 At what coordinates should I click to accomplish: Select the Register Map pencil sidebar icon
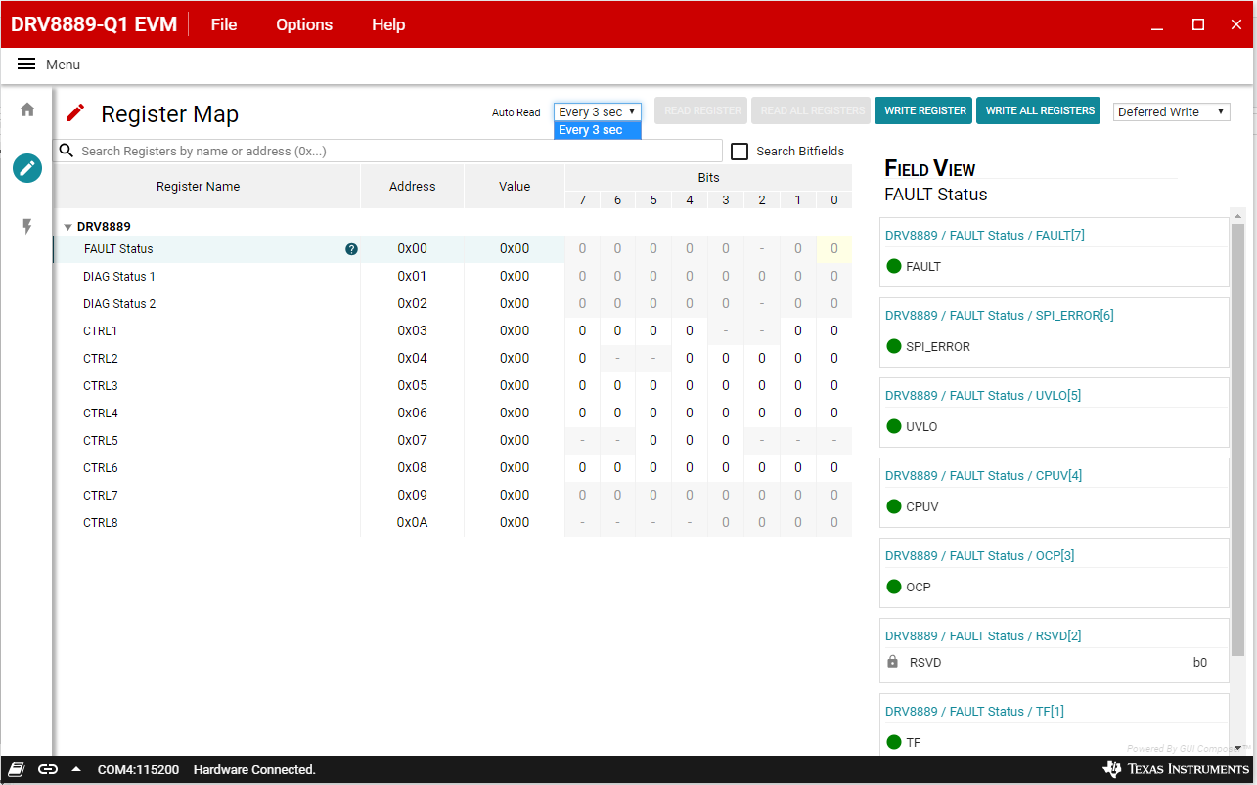(x=27, y=168)
